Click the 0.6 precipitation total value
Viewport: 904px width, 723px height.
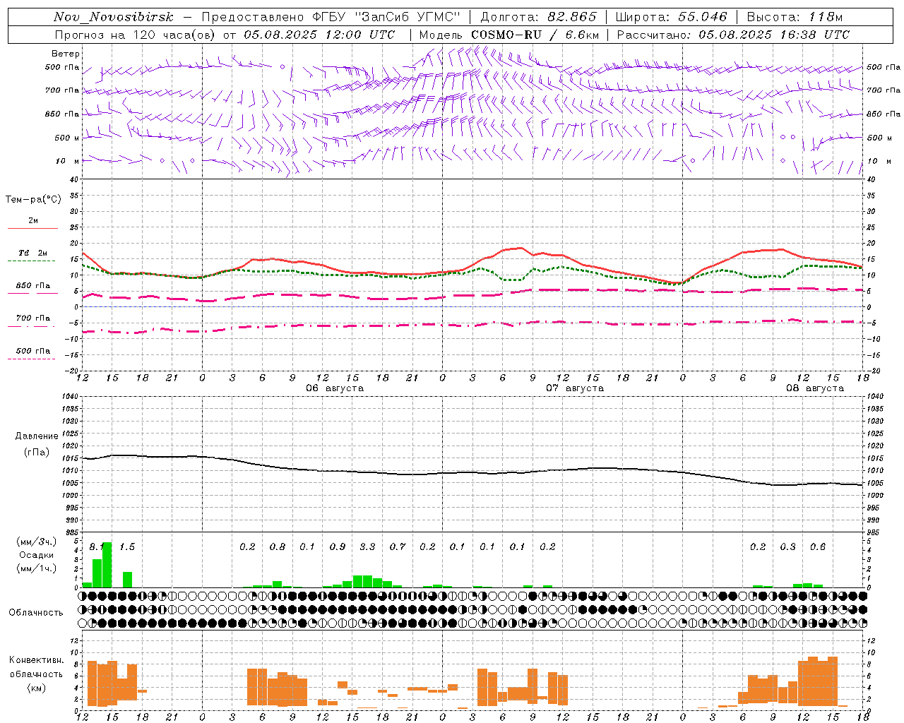[818, 546]
